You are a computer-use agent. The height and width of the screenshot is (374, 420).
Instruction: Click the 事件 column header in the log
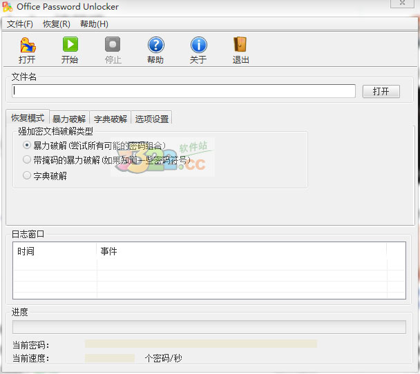coord(242,251)
